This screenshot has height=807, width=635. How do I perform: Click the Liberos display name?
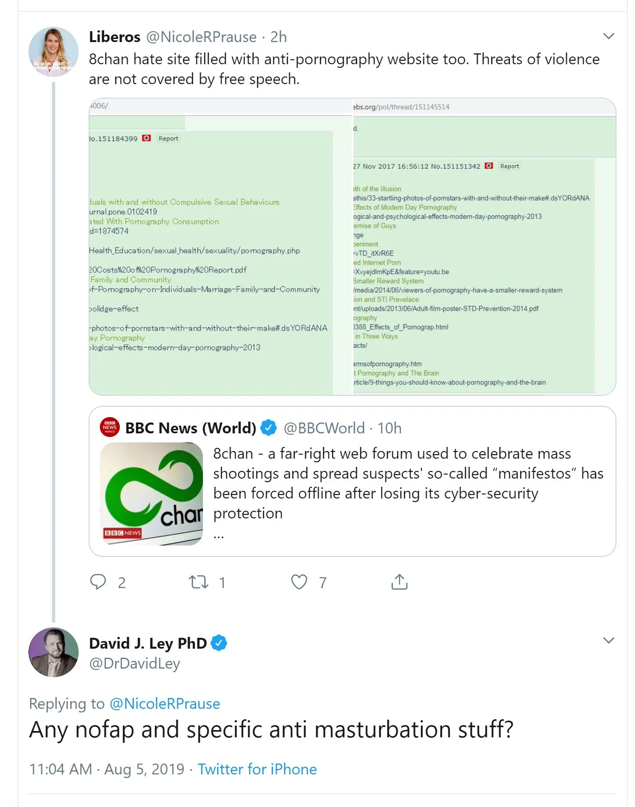pos(114,37)
